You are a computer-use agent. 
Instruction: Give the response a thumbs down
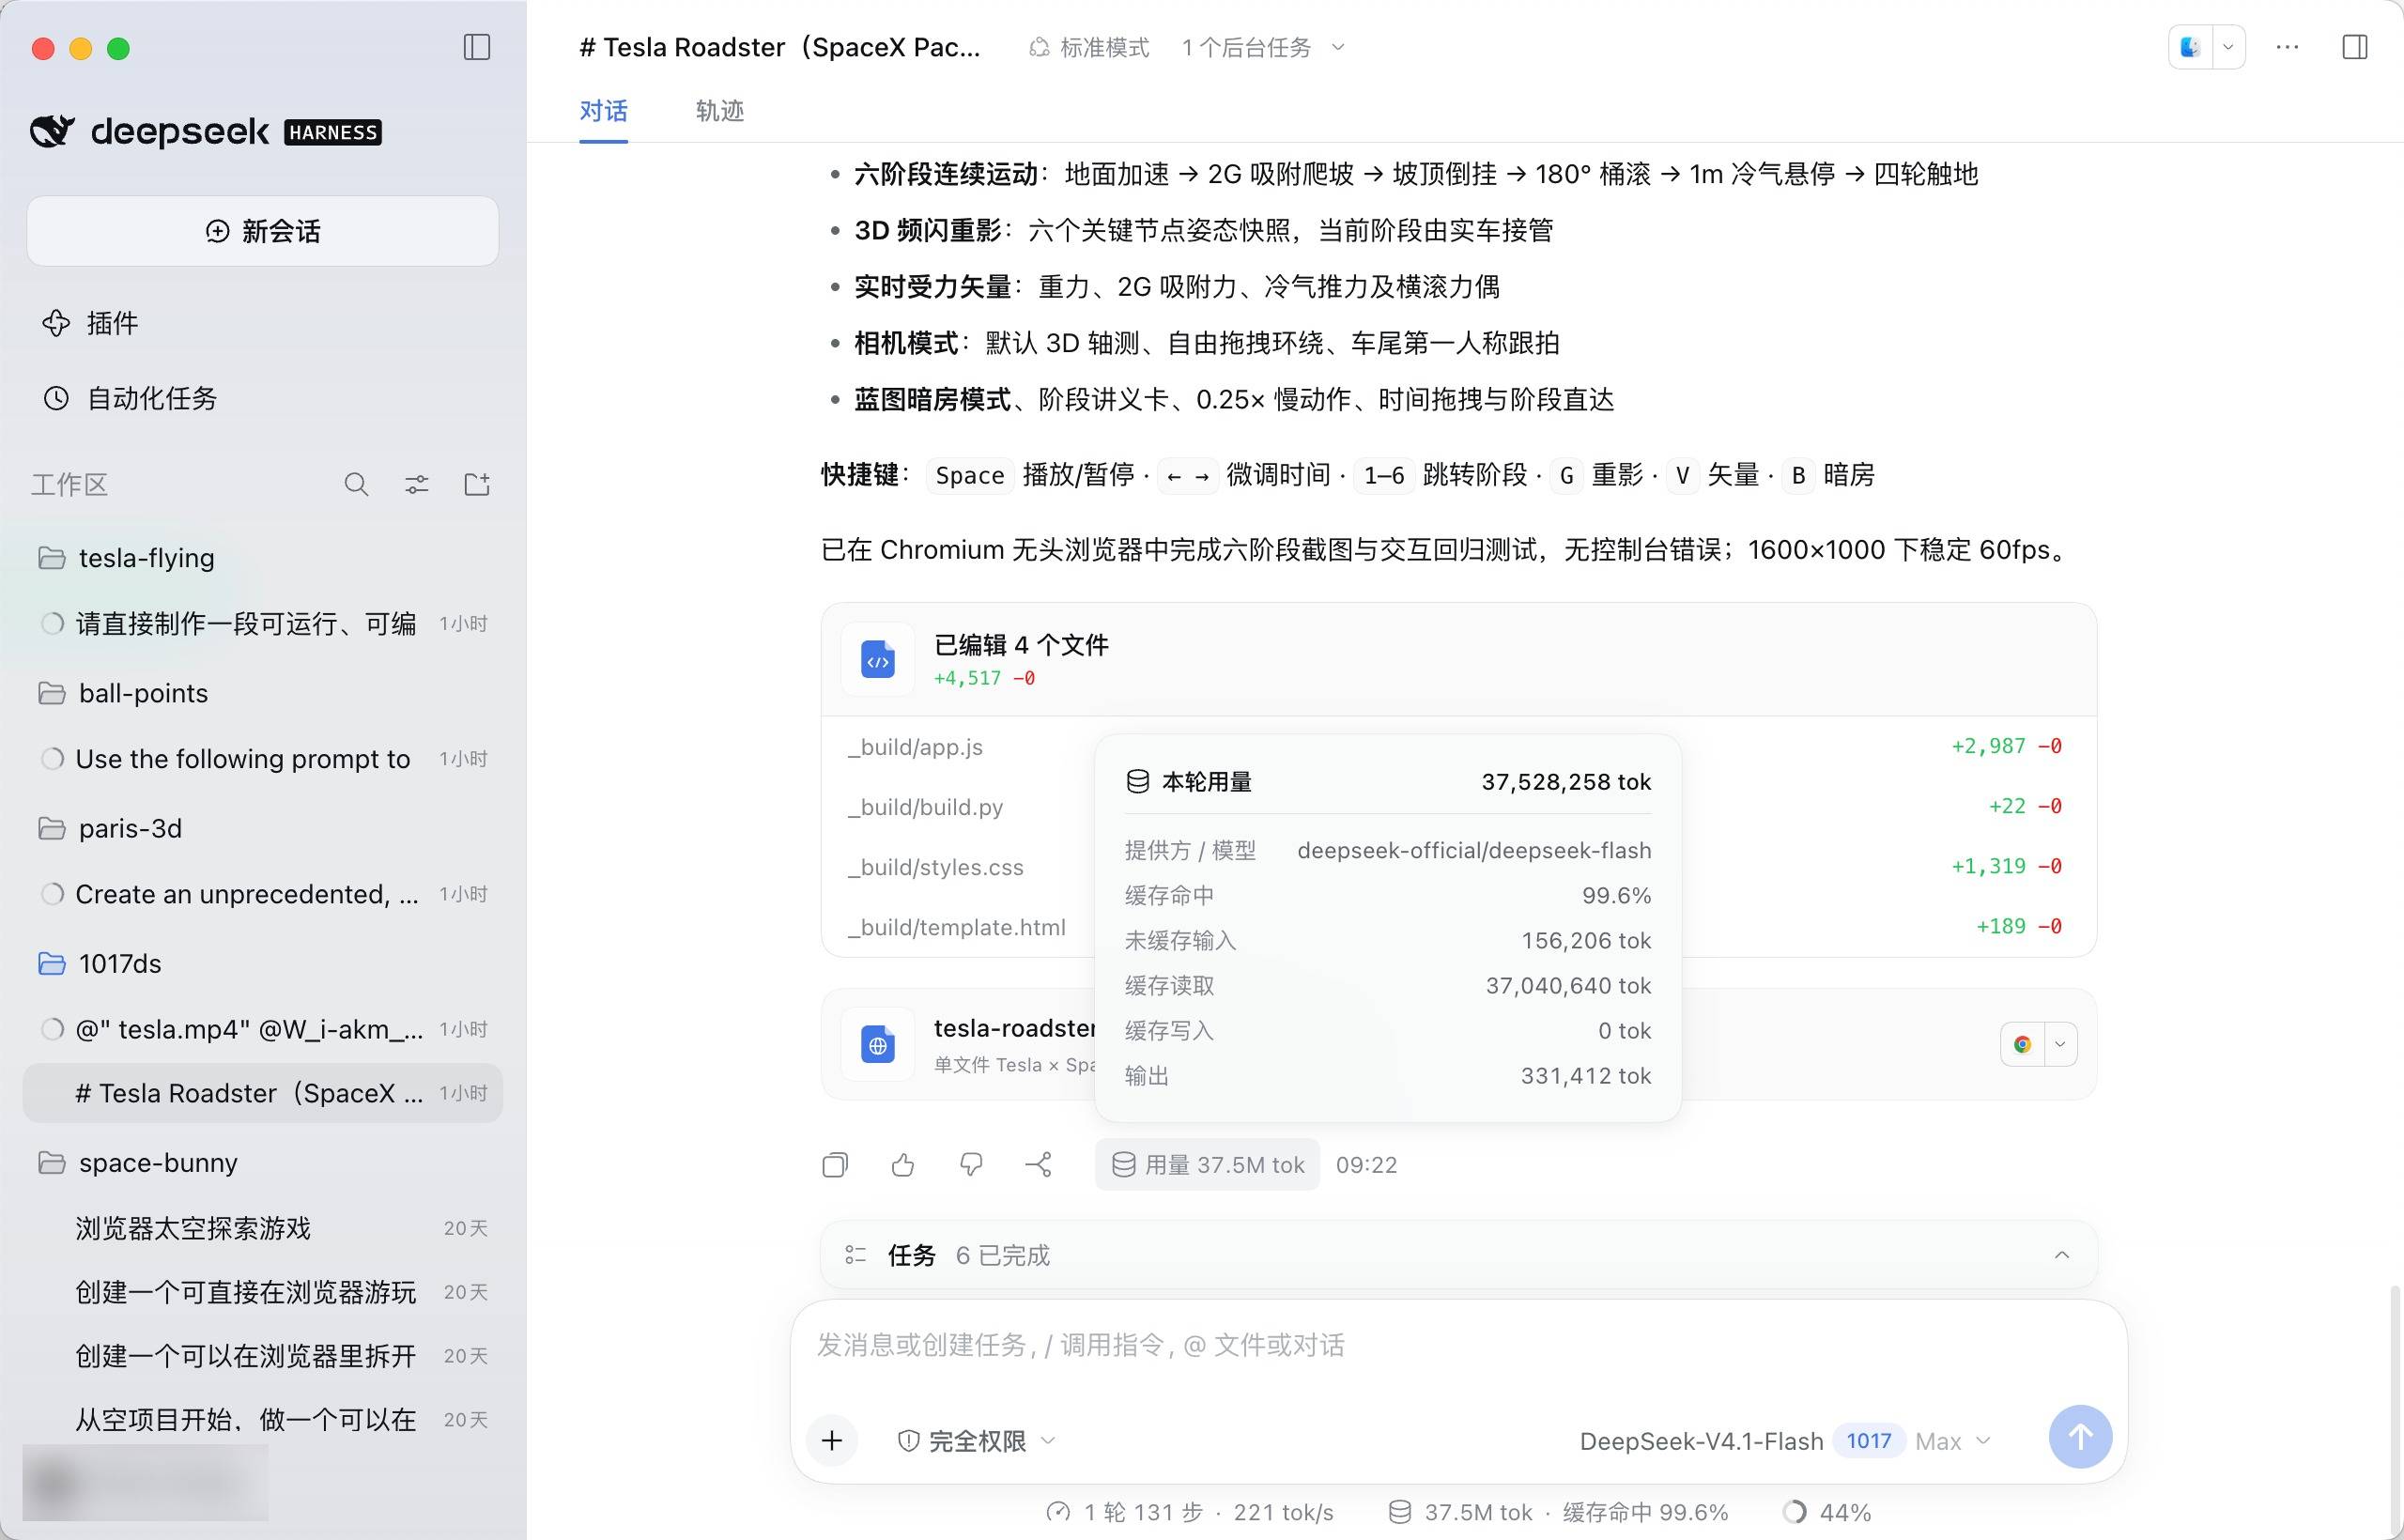(971, 1164)
